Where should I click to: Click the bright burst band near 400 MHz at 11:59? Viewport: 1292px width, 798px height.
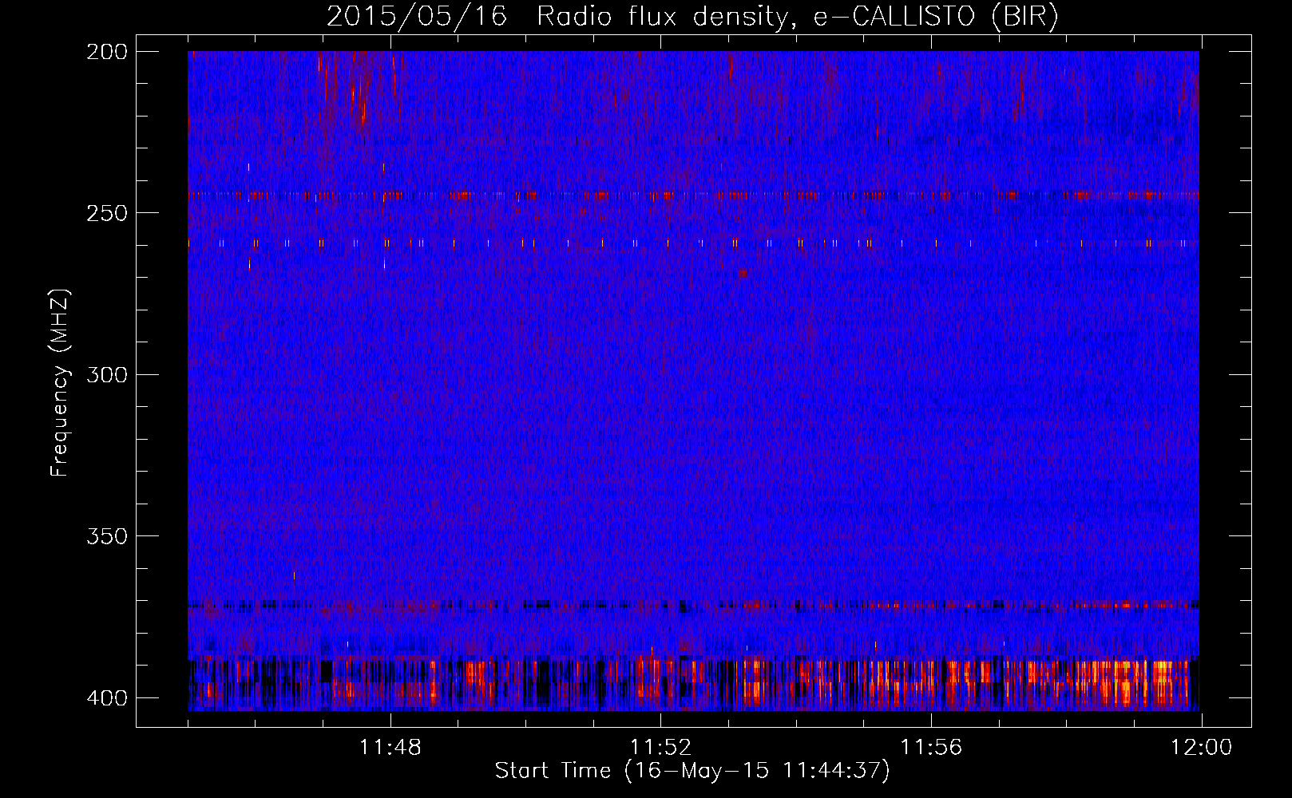point(1134,682)
